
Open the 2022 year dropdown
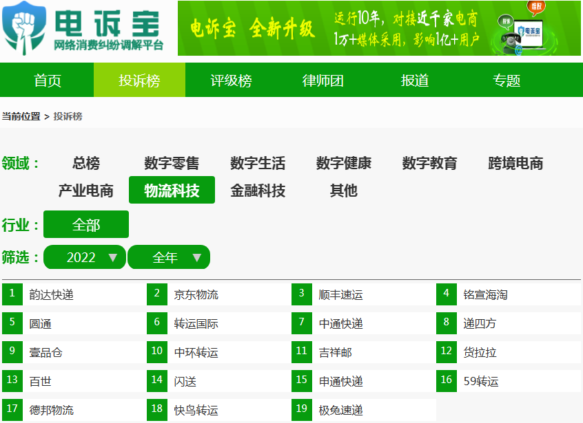tap(84, 257)
